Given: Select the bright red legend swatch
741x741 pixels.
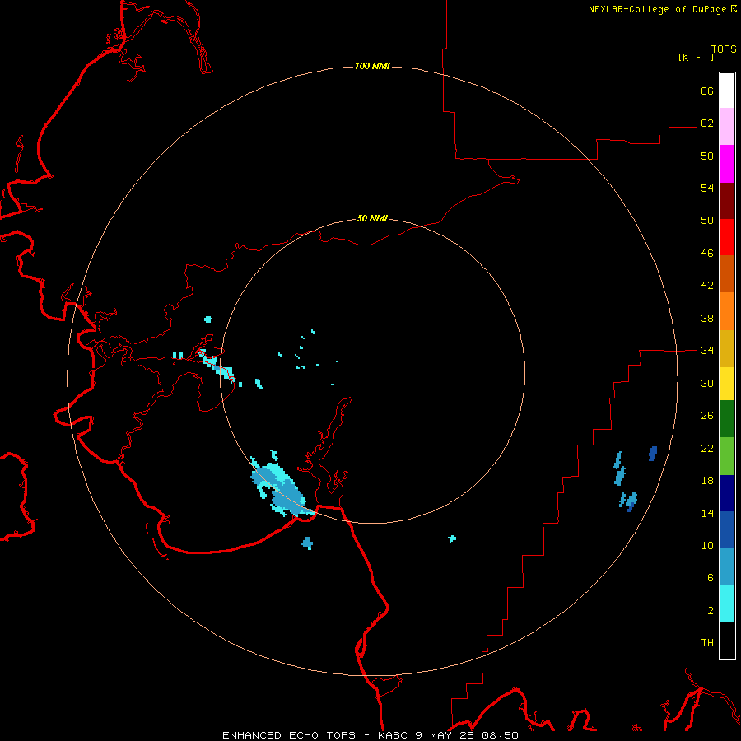Looking at the screenshot, I should [727, 237].
